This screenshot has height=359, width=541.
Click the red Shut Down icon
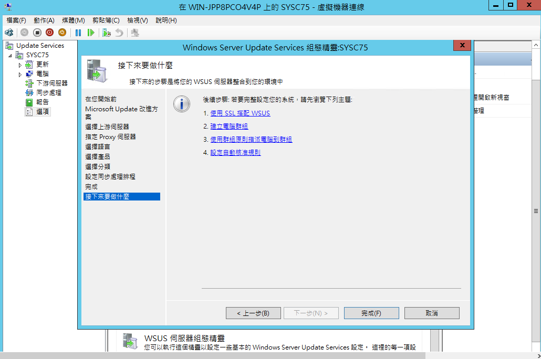pos(50,33)
